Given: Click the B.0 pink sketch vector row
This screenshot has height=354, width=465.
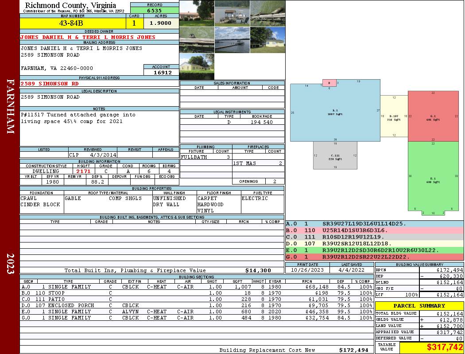Looking at the screenshot, I should pos(374,231).
